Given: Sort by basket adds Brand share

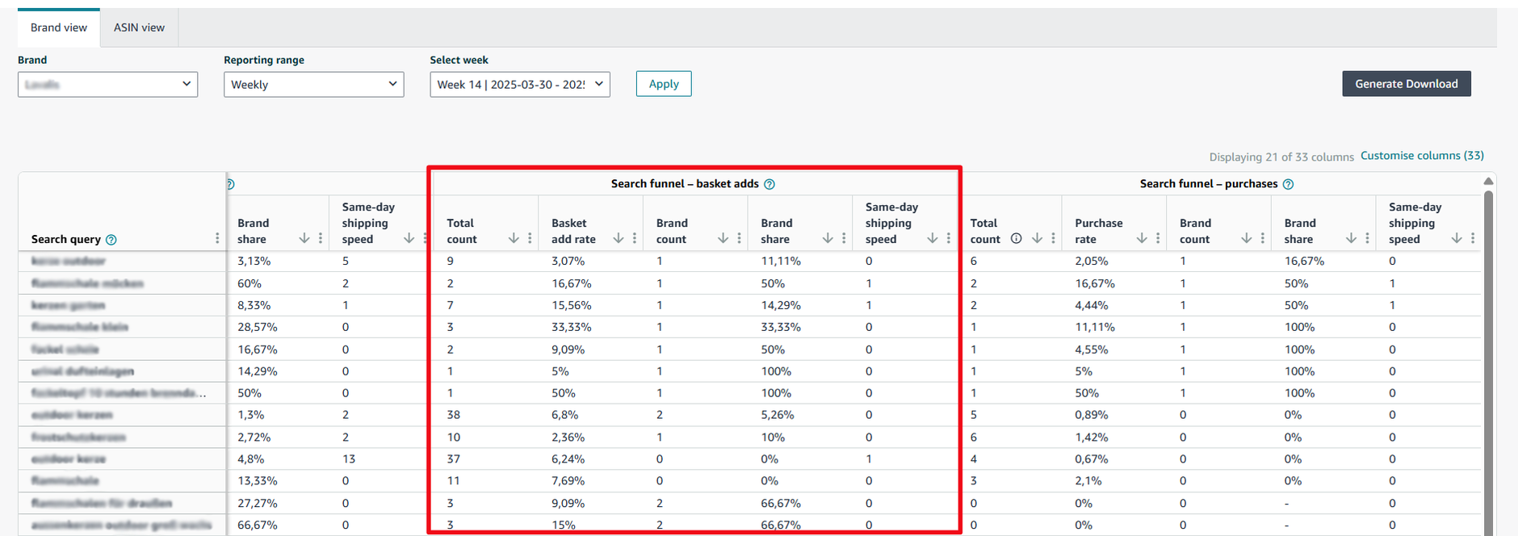Looking at the screenshot, I should tap(828, 238).
